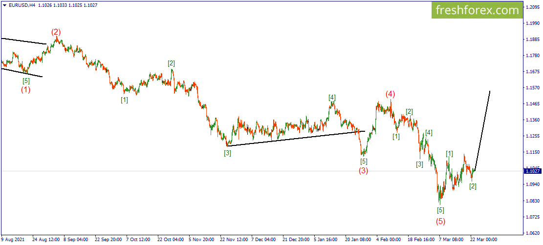
Task: Click the 8 Sep 04:00 date label
Action: point(75,239)
